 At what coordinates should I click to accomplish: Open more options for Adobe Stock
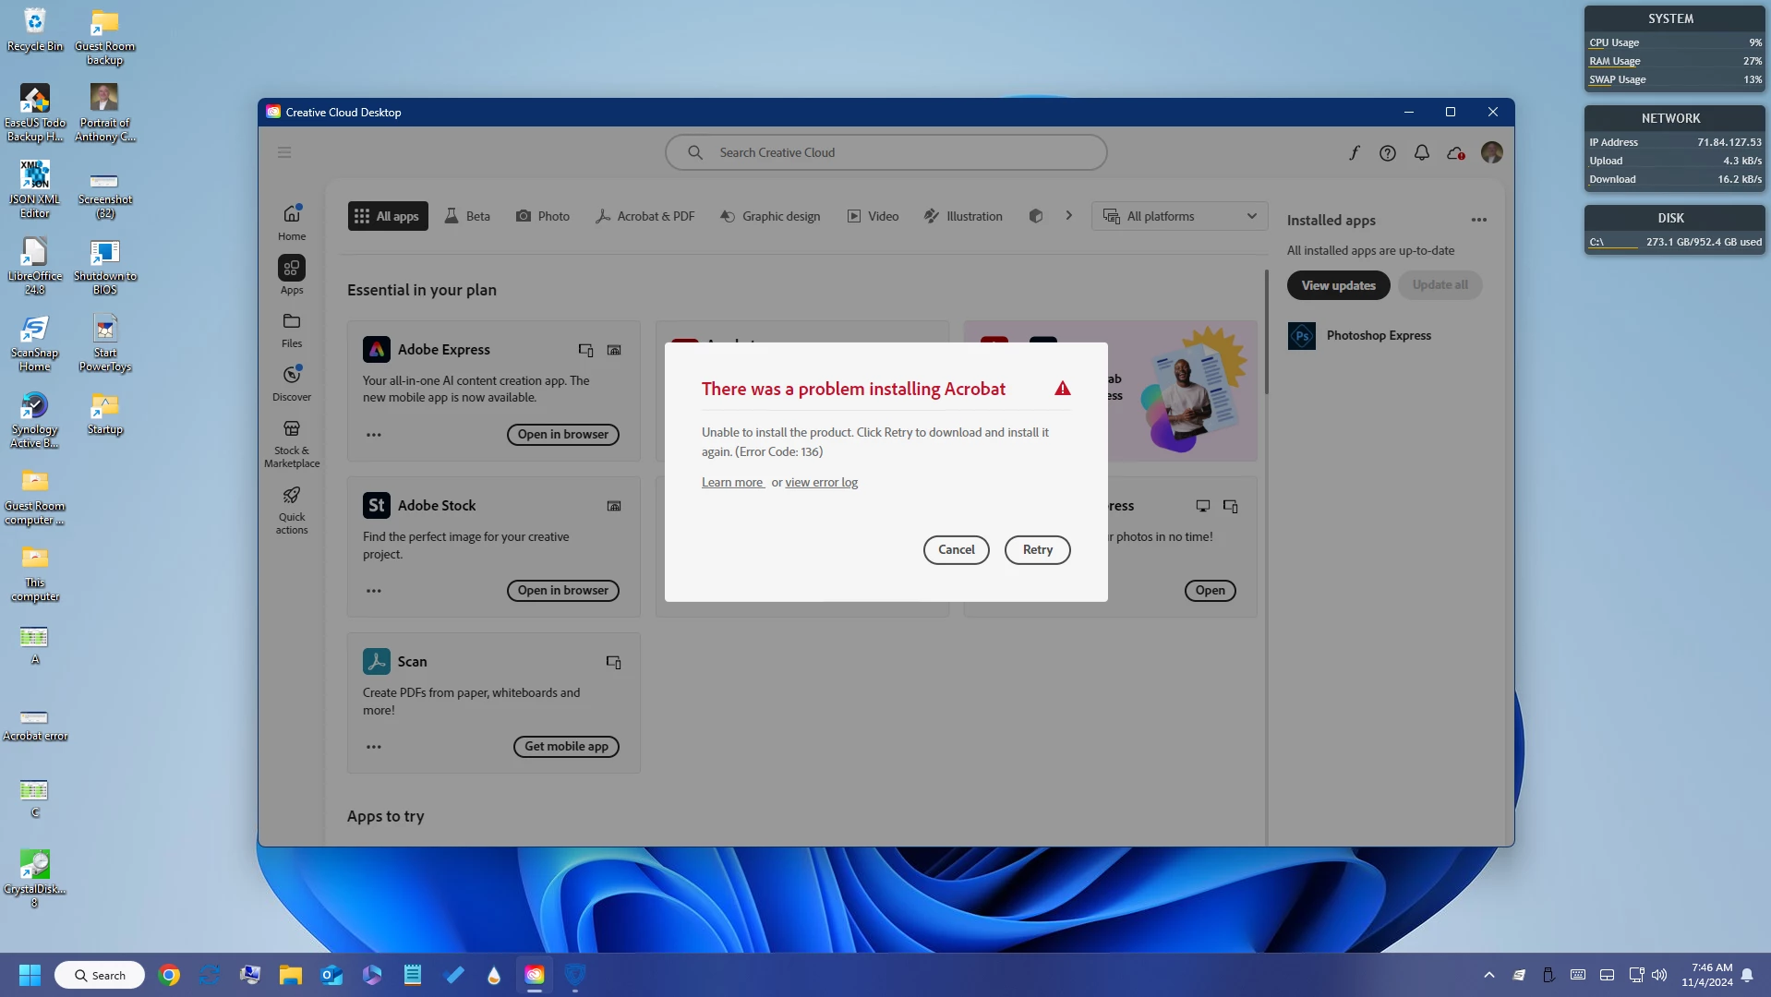373,590
